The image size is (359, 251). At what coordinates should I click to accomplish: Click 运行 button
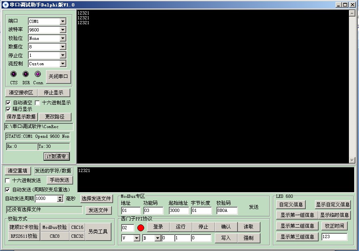click(181, 227)
